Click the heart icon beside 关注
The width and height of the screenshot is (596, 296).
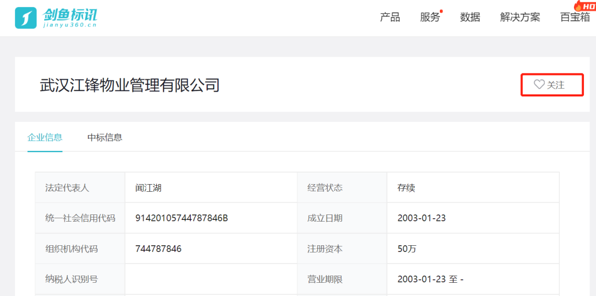click(x=539, y=85)
